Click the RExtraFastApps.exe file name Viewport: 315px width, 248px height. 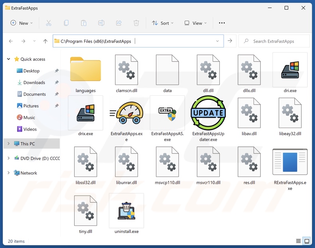[x=290, y=185]
